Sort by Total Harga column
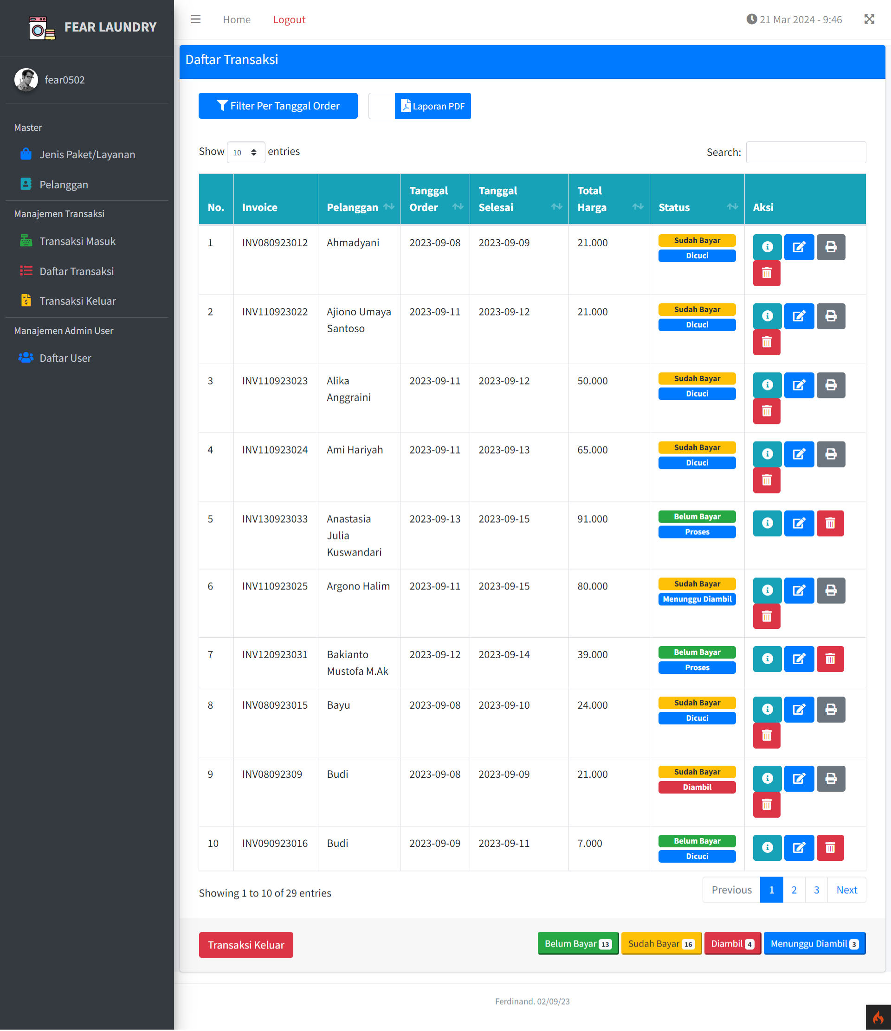This screenshot has height=1031, width=891. 609,199
